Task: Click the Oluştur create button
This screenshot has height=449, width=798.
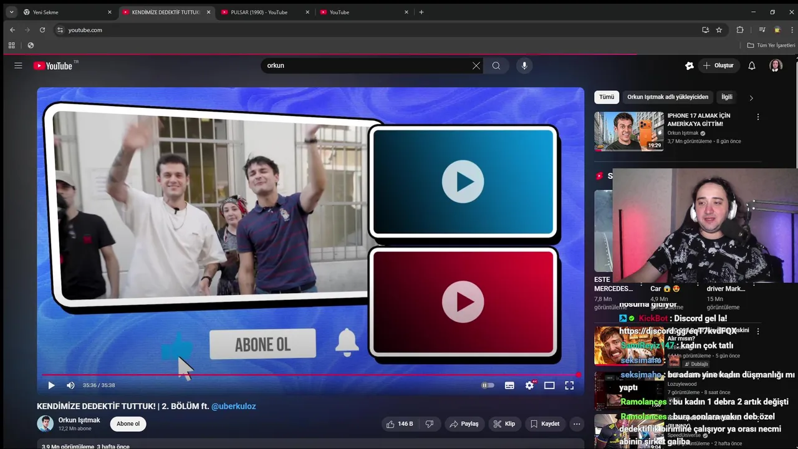Action: [718, 65]
